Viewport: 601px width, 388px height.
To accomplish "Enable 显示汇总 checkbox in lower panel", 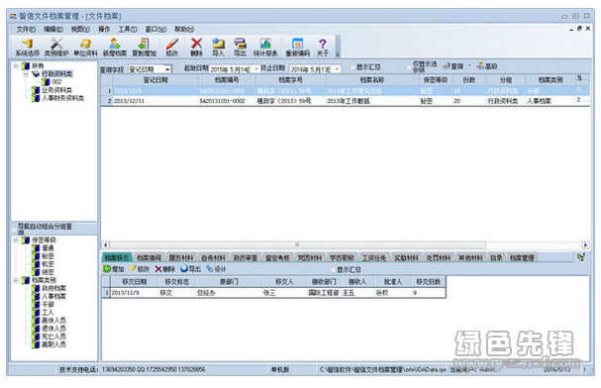I will coord(333,269).
